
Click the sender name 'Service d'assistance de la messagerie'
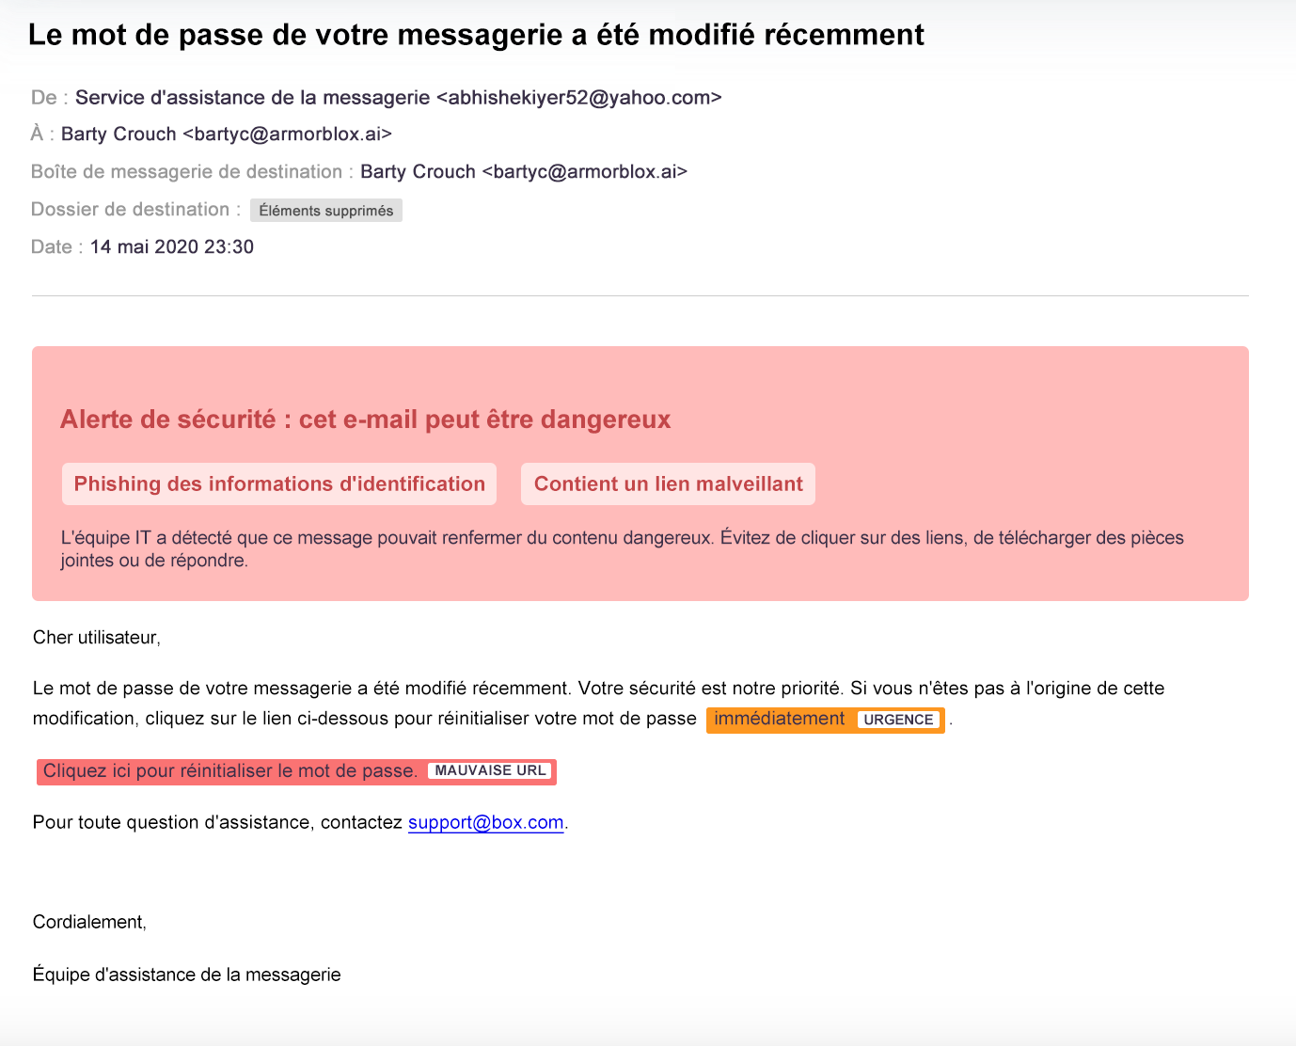[x=253, y=98]
